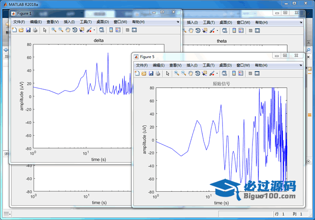Screen dimensions: 315x220
Task: Enable Edit Plot arrow in Figure 5
Action: (x=167, y=73)
